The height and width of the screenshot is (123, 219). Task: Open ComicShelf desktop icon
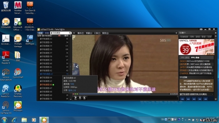point(18,73)
